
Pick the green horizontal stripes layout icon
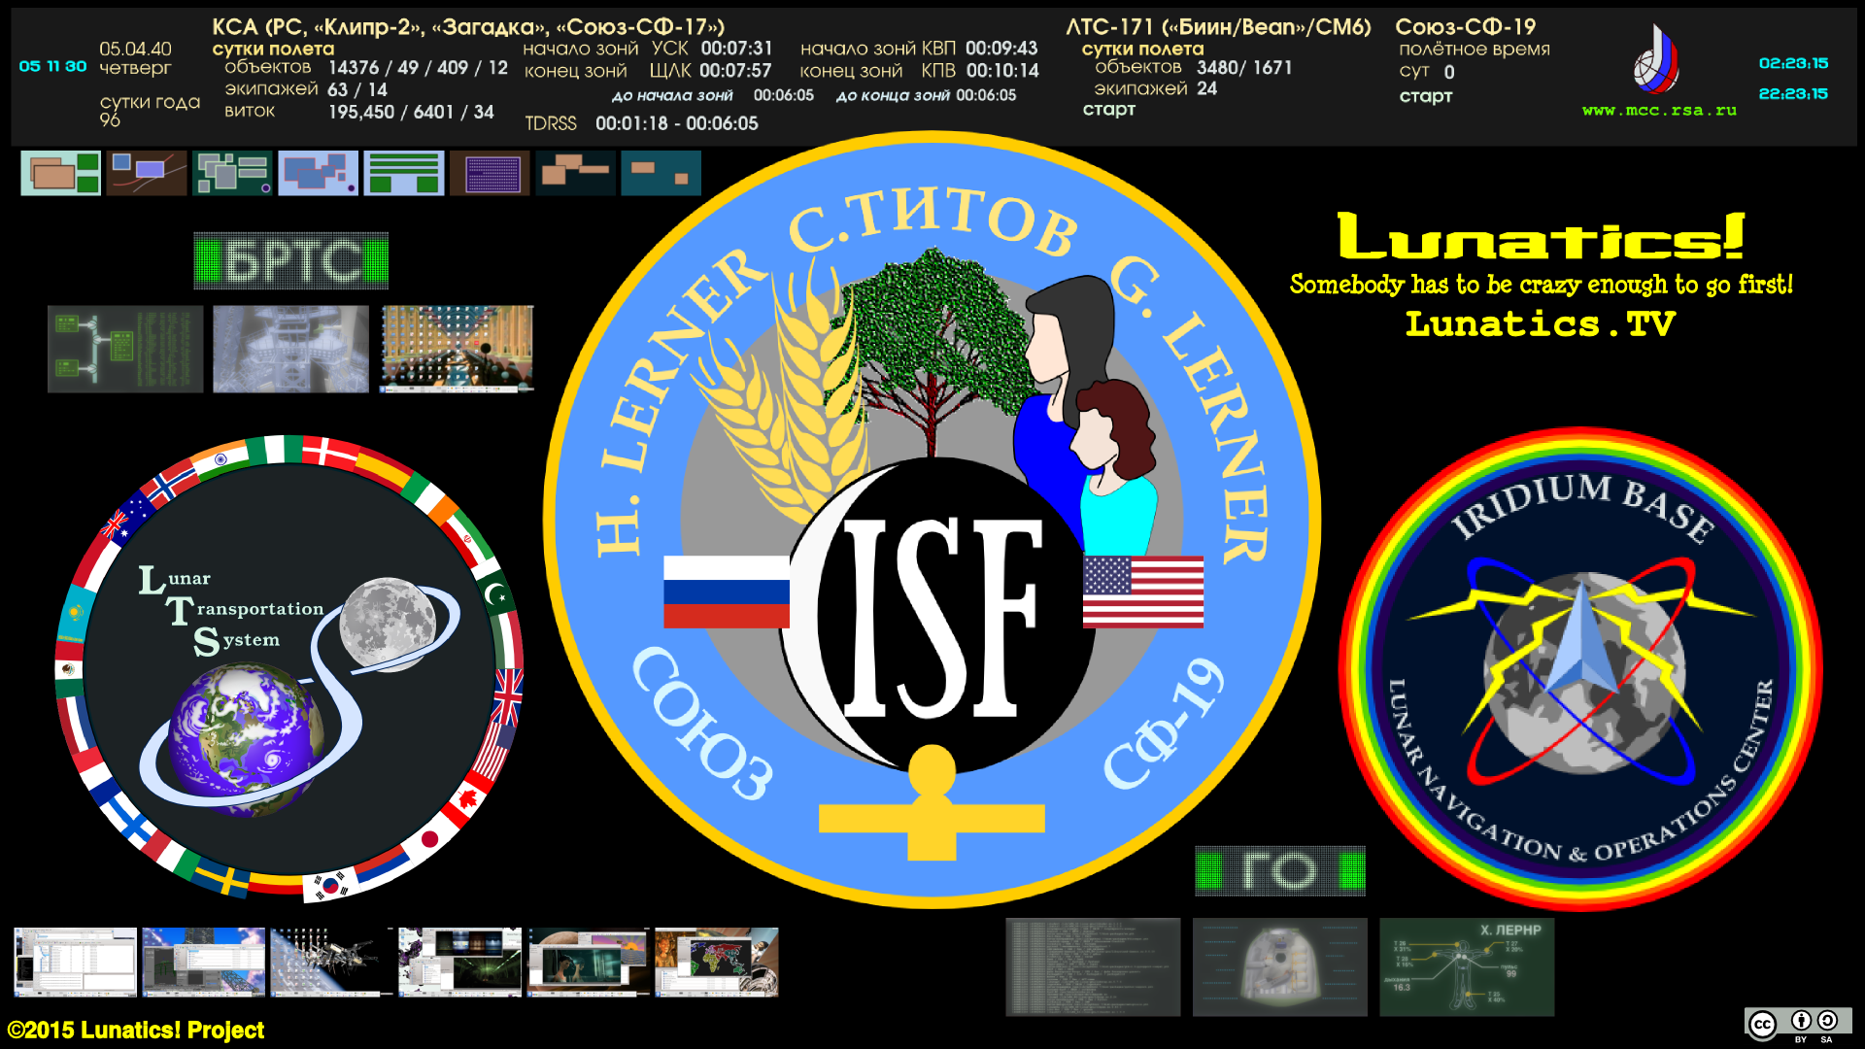click(x=403, y=174)
